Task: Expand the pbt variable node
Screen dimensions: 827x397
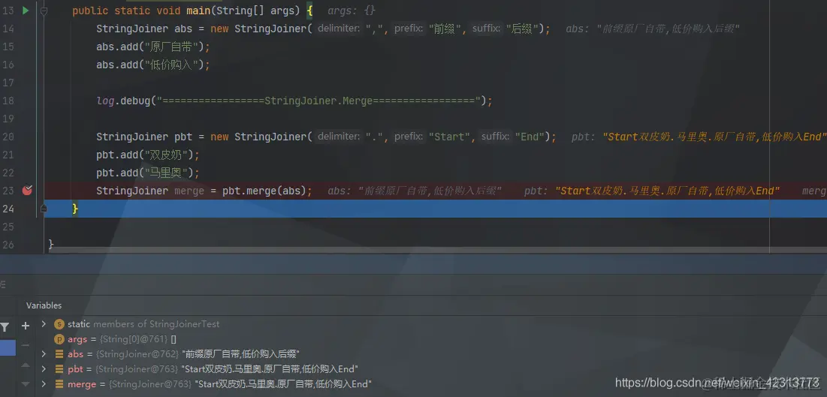Action: pyautogui.click(x=44, y=368)
